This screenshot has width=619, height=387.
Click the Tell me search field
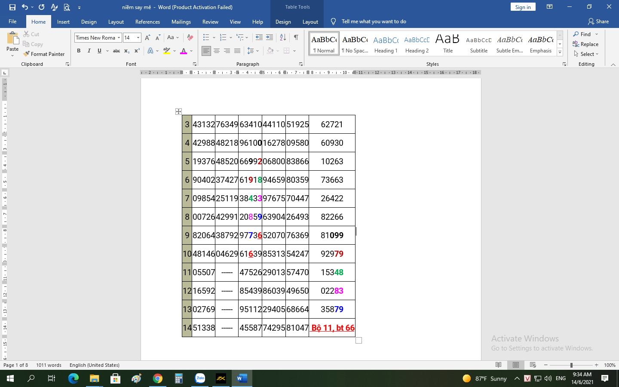coord(374,21)
